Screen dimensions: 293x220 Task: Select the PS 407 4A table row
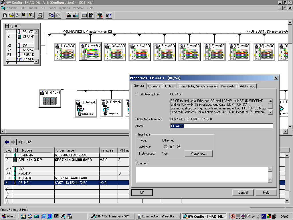point(66,155)
